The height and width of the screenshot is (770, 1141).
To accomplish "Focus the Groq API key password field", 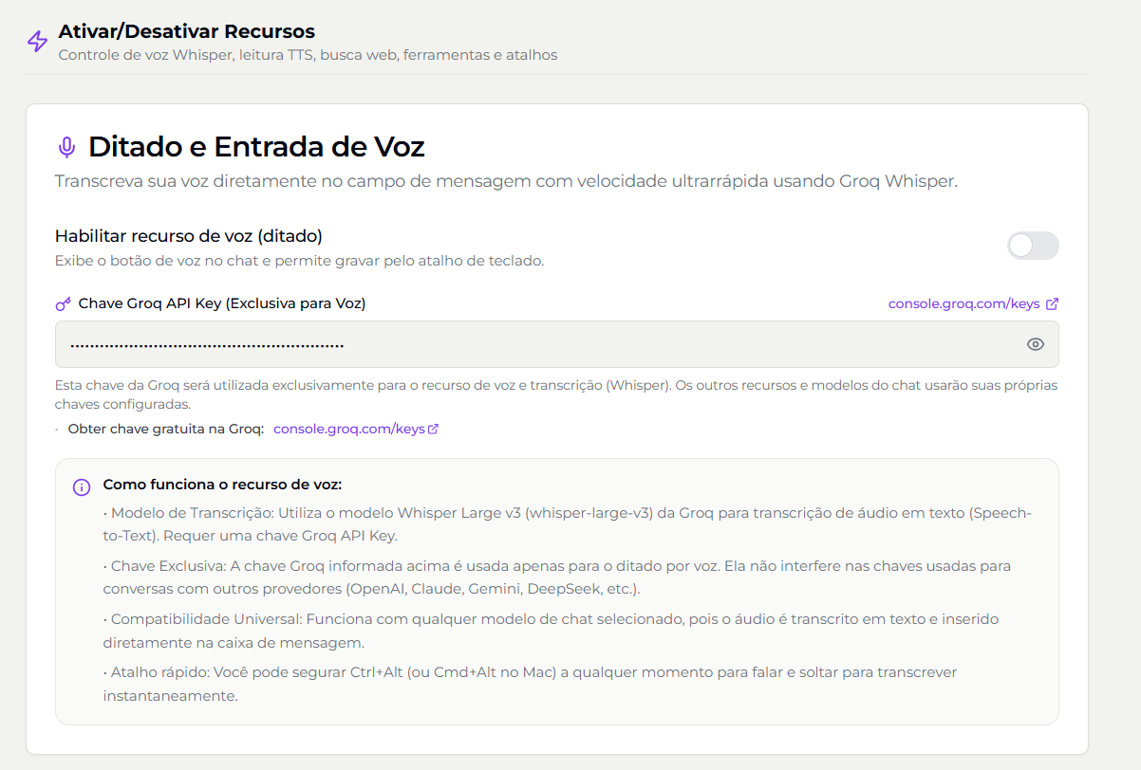I will click(557, 344).
